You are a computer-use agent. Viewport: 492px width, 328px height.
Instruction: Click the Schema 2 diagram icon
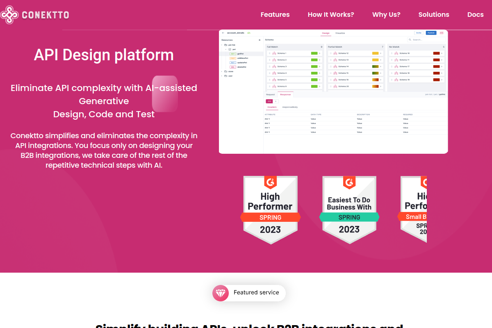(274, 60)
